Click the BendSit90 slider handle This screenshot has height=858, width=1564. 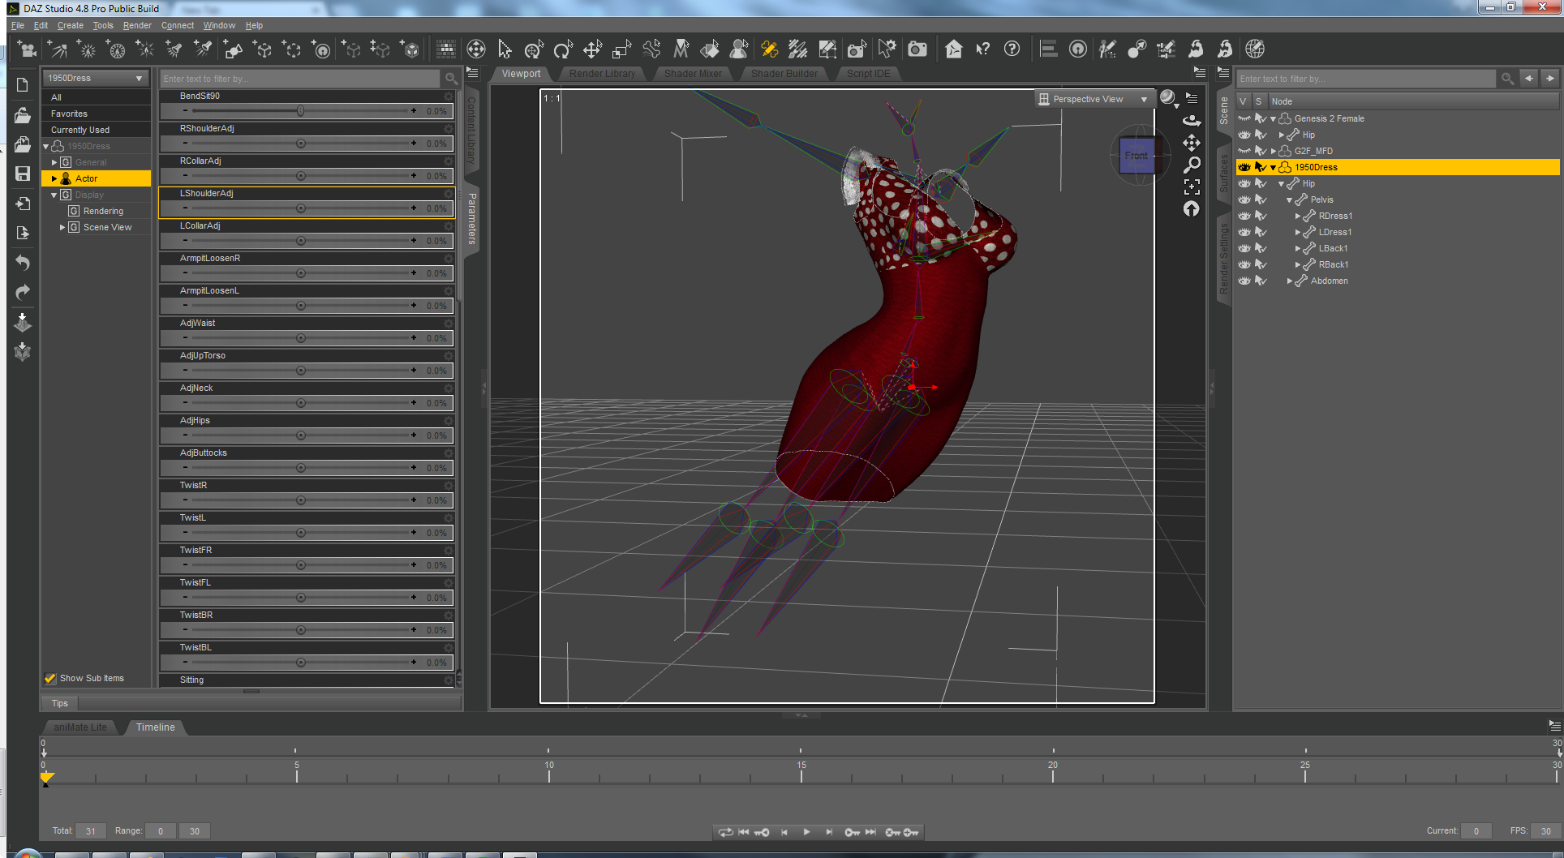(x=300, y=111)
